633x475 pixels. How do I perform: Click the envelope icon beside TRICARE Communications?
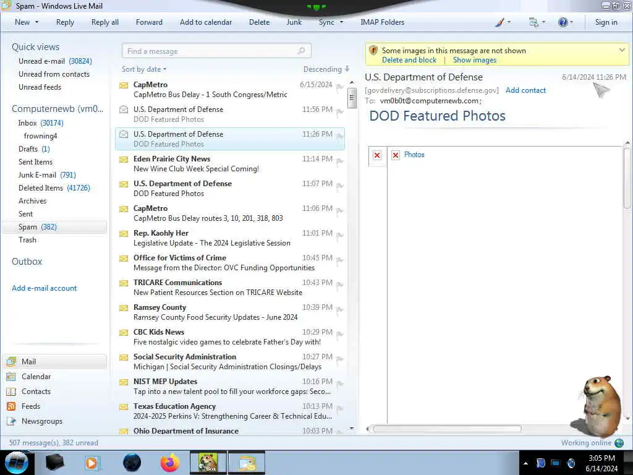pos(124,283)
